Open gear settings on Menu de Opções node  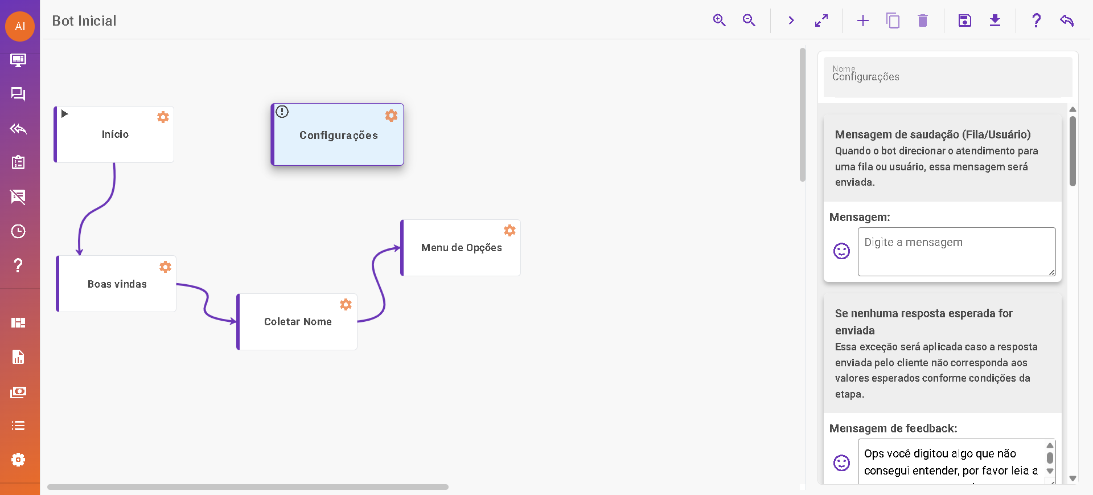[x=509, y=230]
